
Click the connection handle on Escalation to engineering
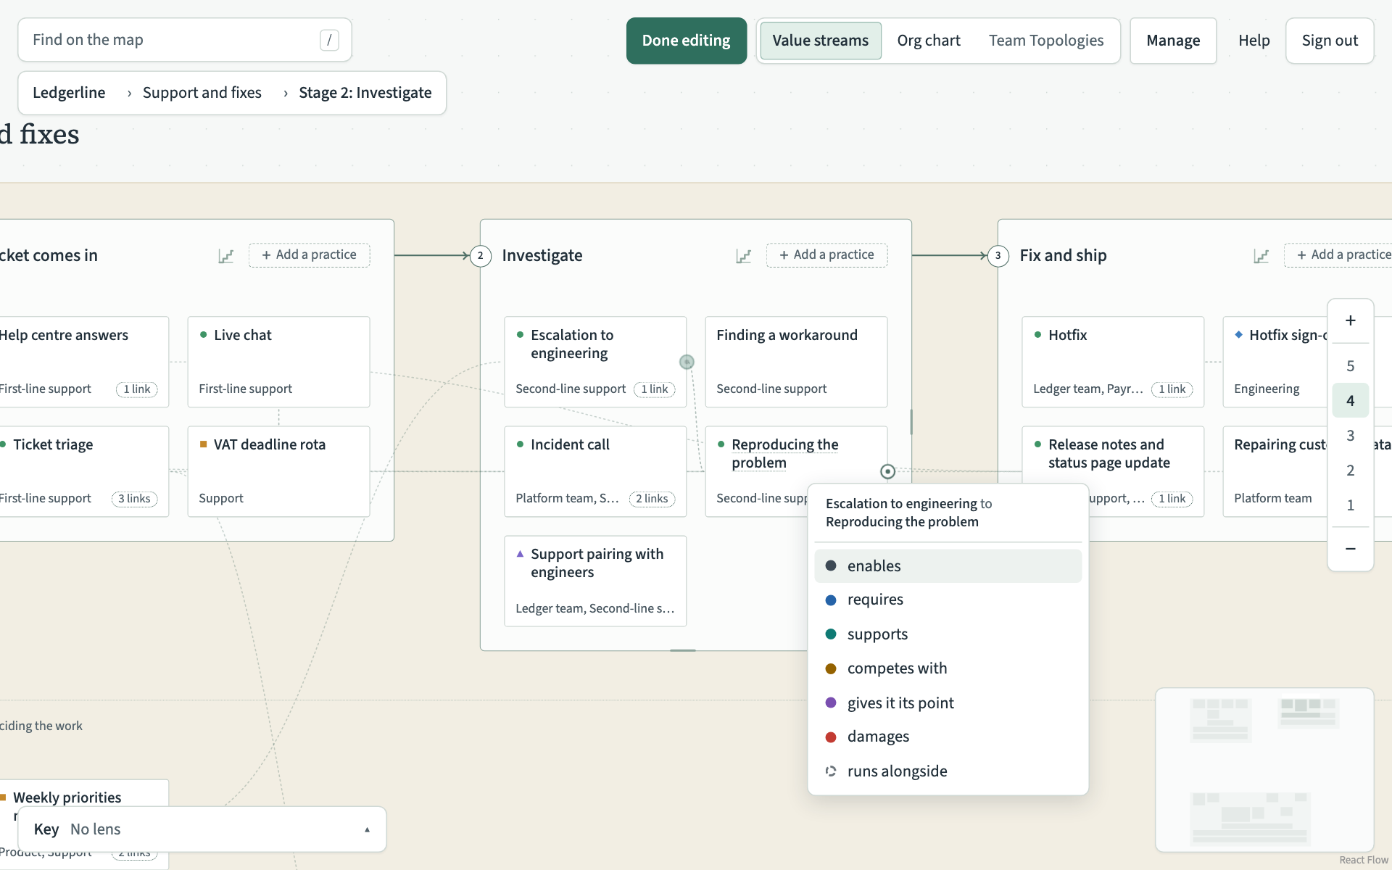(687, 362)
